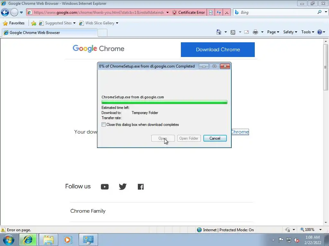This screenshot has height=246, width=329.
Task: Click the Read Mail envelope icon
Action: (246, 32)
